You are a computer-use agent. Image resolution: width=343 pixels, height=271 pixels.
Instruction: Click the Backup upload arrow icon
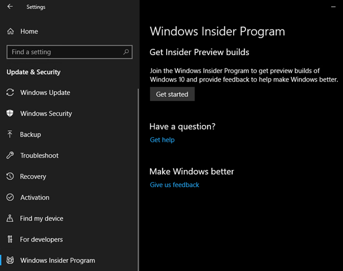point(10,134)
